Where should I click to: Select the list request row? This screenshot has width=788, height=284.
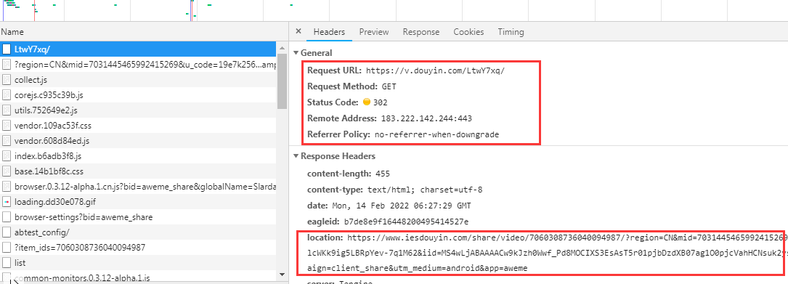(138, 263)
